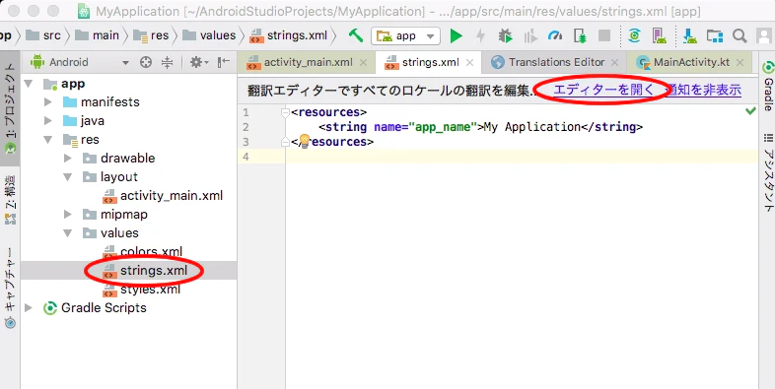Screen dimensions: 775x389
Task: Open the AVD Manager icon
Action: (x=659, y=35)
